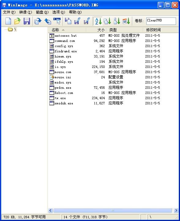This screenshot has width=180, height=221.
Task: Click the Save floppy disk icon
Action: coord(27,21)
